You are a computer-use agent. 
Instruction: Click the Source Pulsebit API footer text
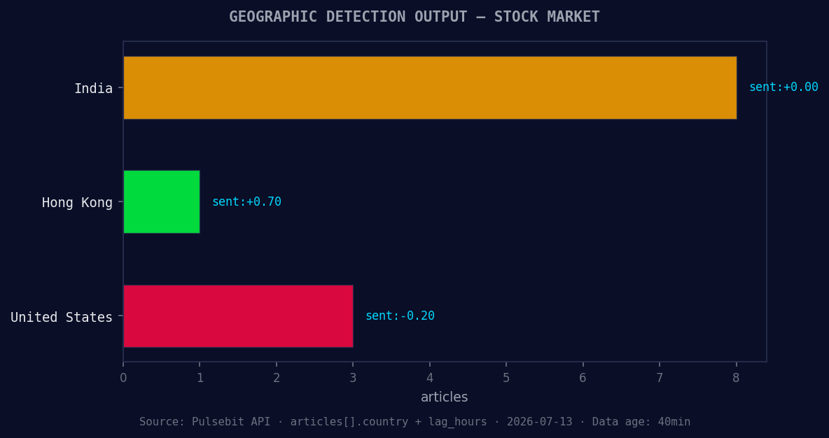[415, 422]
